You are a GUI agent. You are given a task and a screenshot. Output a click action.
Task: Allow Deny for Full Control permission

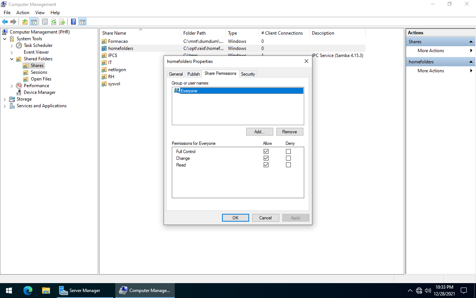click(288, 151)
